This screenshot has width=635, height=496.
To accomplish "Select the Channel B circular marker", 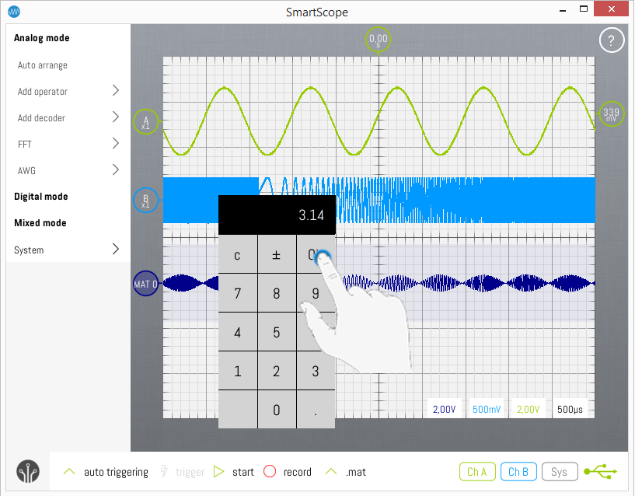I will point(146,201).
